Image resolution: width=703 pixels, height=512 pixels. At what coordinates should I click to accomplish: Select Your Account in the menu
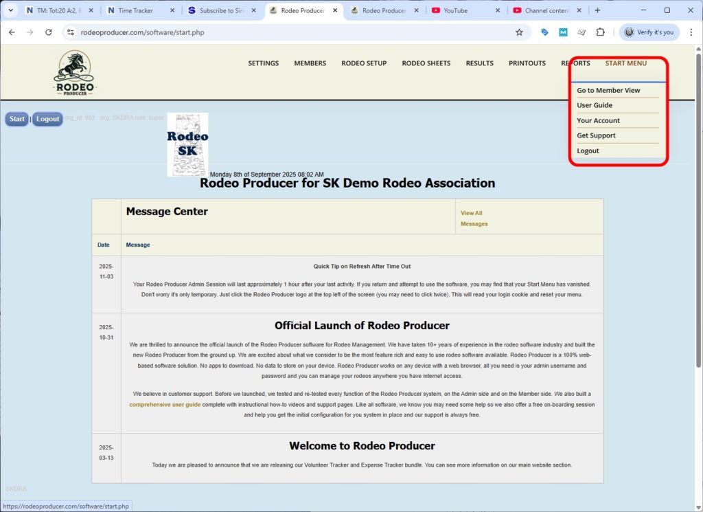(x=597, y=120)
